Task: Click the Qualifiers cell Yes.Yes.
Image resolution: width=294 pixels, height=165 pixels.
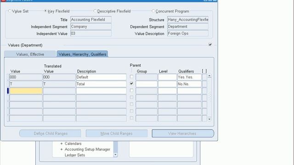Action: (x=189, y=77)
